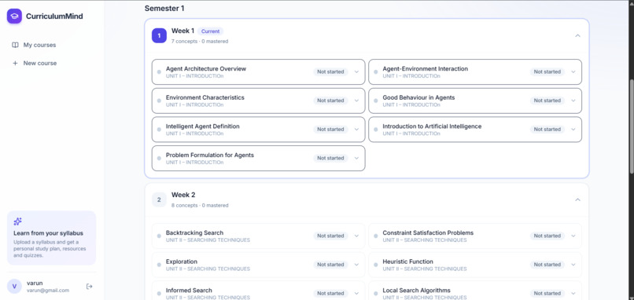Click the Week 2 title

click(x=183, y=195)
